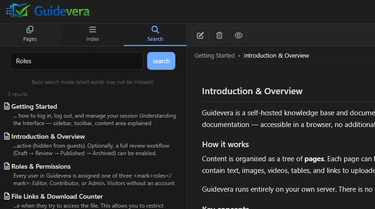This screenshot has width=375, height=209.
Task: Click the Guidevera book logo
Action: pos(18,11)
